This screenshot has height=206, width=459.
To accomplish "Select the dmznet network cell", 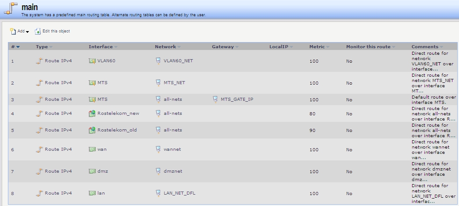I will pyautogui.click(x=173, y=171).
